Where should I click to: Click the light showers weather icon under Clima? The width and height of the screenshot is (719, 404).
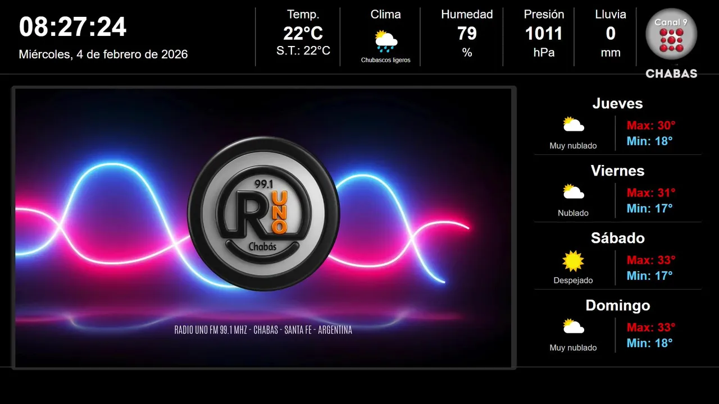[x=386, y=40]
